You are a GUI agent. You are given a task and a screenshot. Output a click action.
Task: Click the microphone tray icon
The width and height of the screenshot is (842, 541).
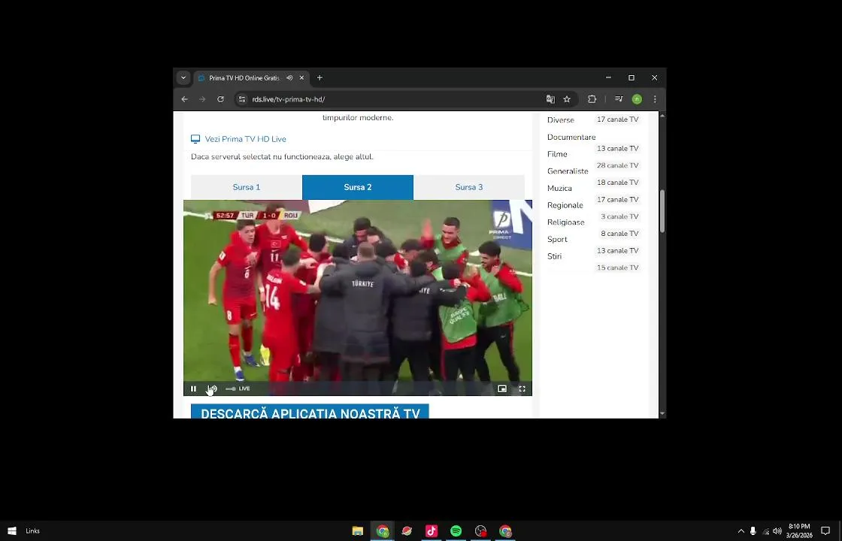753,530
